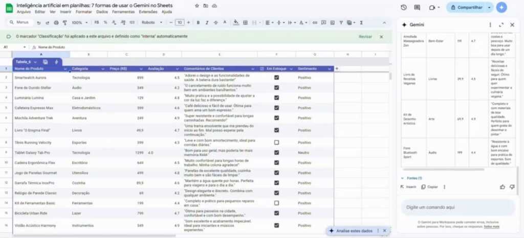Open version history clock icon
524x238 pixels.
pyautogui.click(x=404, y=7)
